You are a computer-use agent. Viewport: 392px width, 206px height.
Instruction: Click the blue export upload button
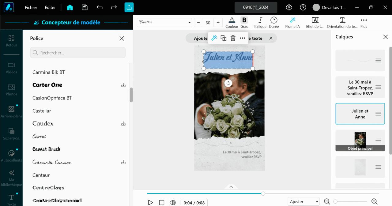coord(129,7)
